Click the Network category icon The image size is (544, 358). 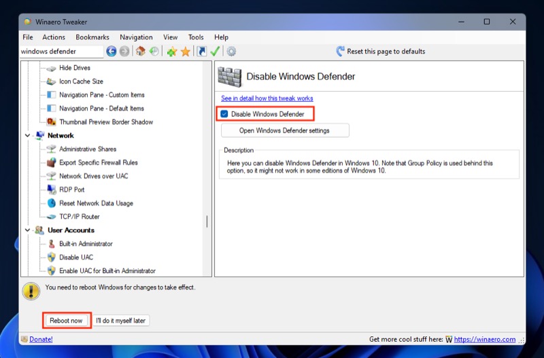coord(40,135)
